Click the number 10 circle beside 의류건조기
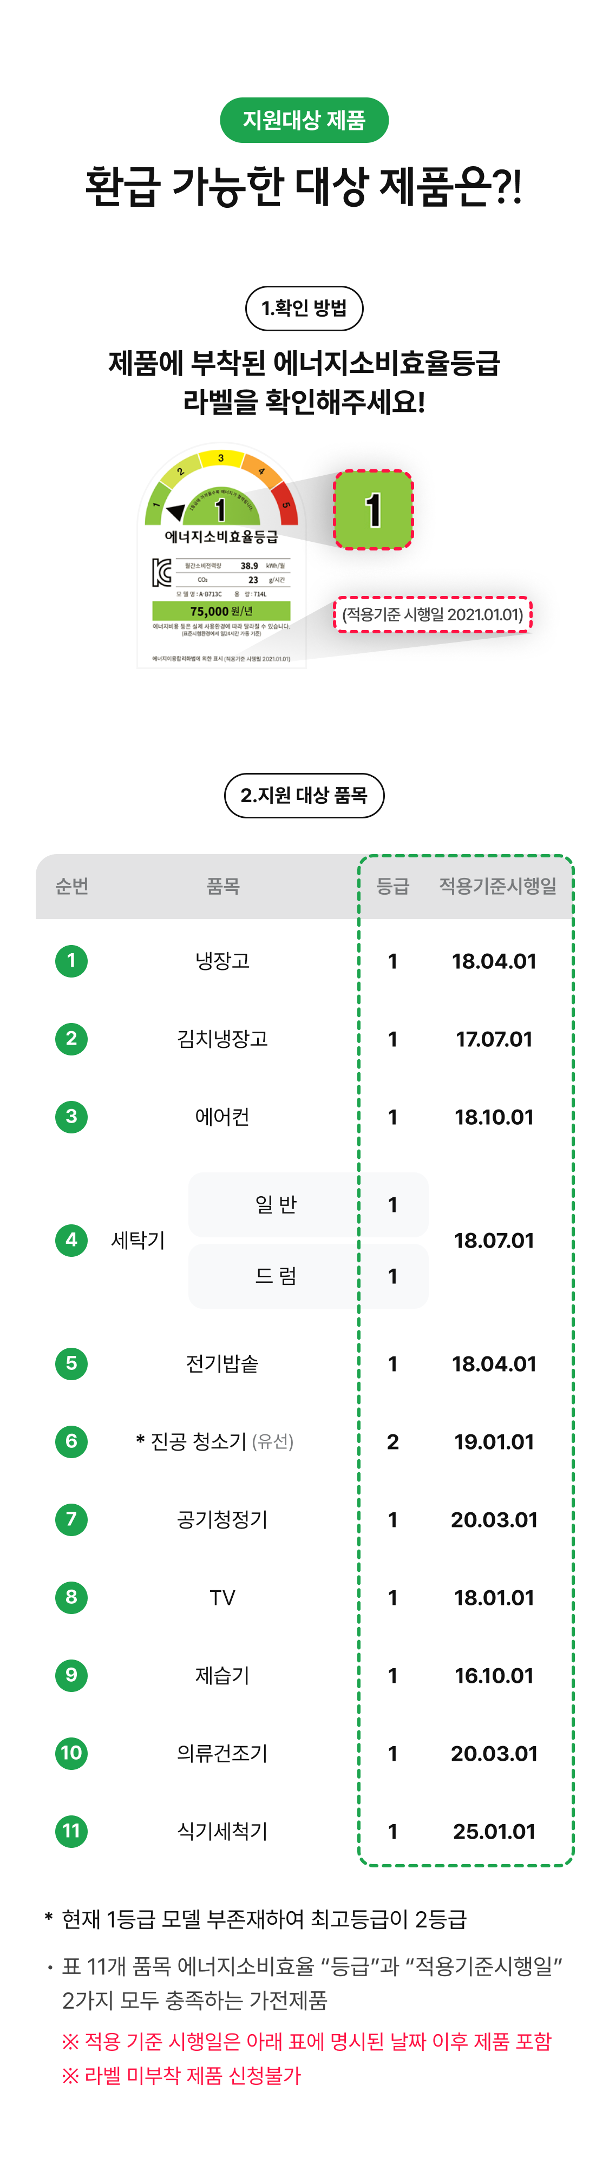The height and width of the screenshot is (2184, 609). (71, 1753)
